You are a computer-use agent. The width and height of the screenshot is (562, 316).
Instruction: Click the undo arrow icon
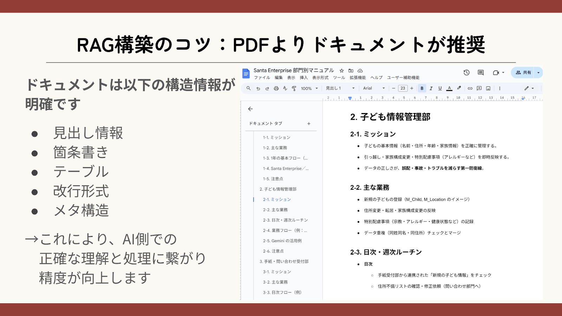[258, 88]
